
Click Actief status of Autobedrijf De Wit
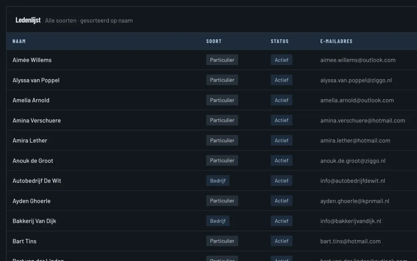click(281, 181)
